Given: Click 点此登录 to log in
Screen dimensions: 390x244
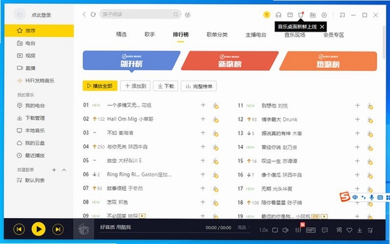Looking at the screenshot, I should click(x=42, y=15).
